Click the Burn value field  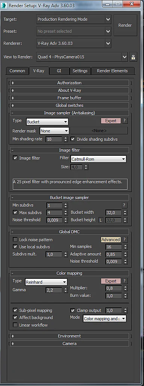coord(114,295)
